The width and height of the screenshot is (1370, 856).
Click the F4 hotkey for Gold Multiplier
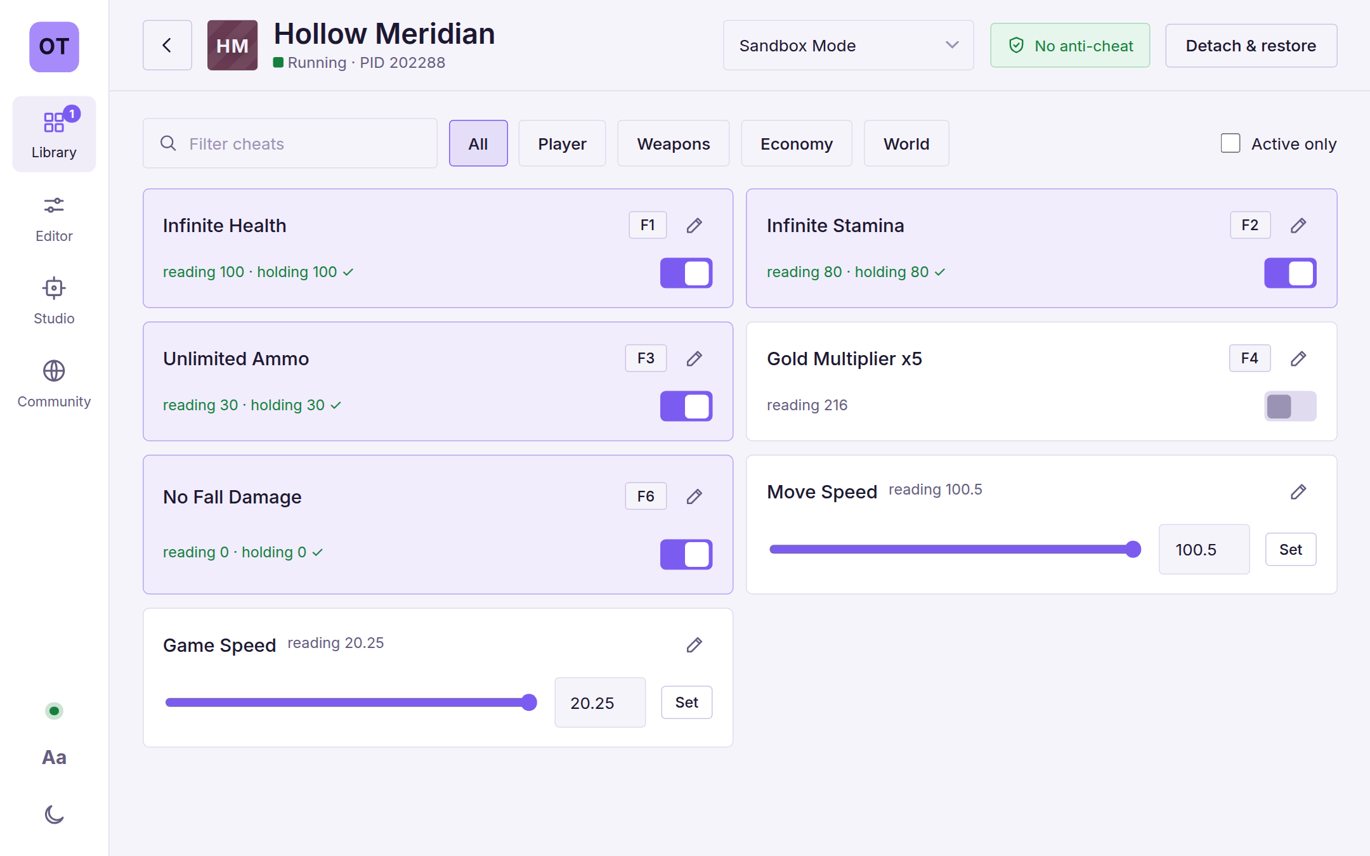coord(1249,358)
